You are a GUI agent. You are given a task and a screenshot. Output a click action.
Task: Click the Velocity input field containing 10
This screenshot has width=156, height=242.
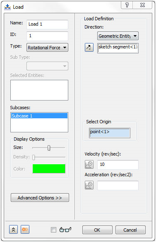(x=118, y=165)
